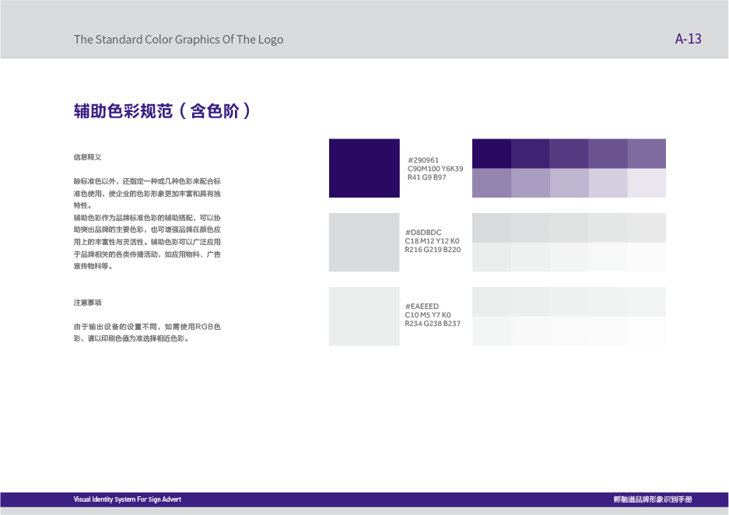Screen dimensions: 729x515
Task: Pick the lightest lavender tile in the purple scale
Action: (647, 183)
